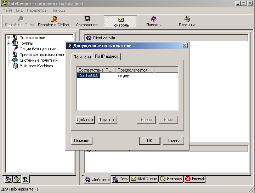
Task: Click the Удалить button
Action: click(x=108, y=120)
